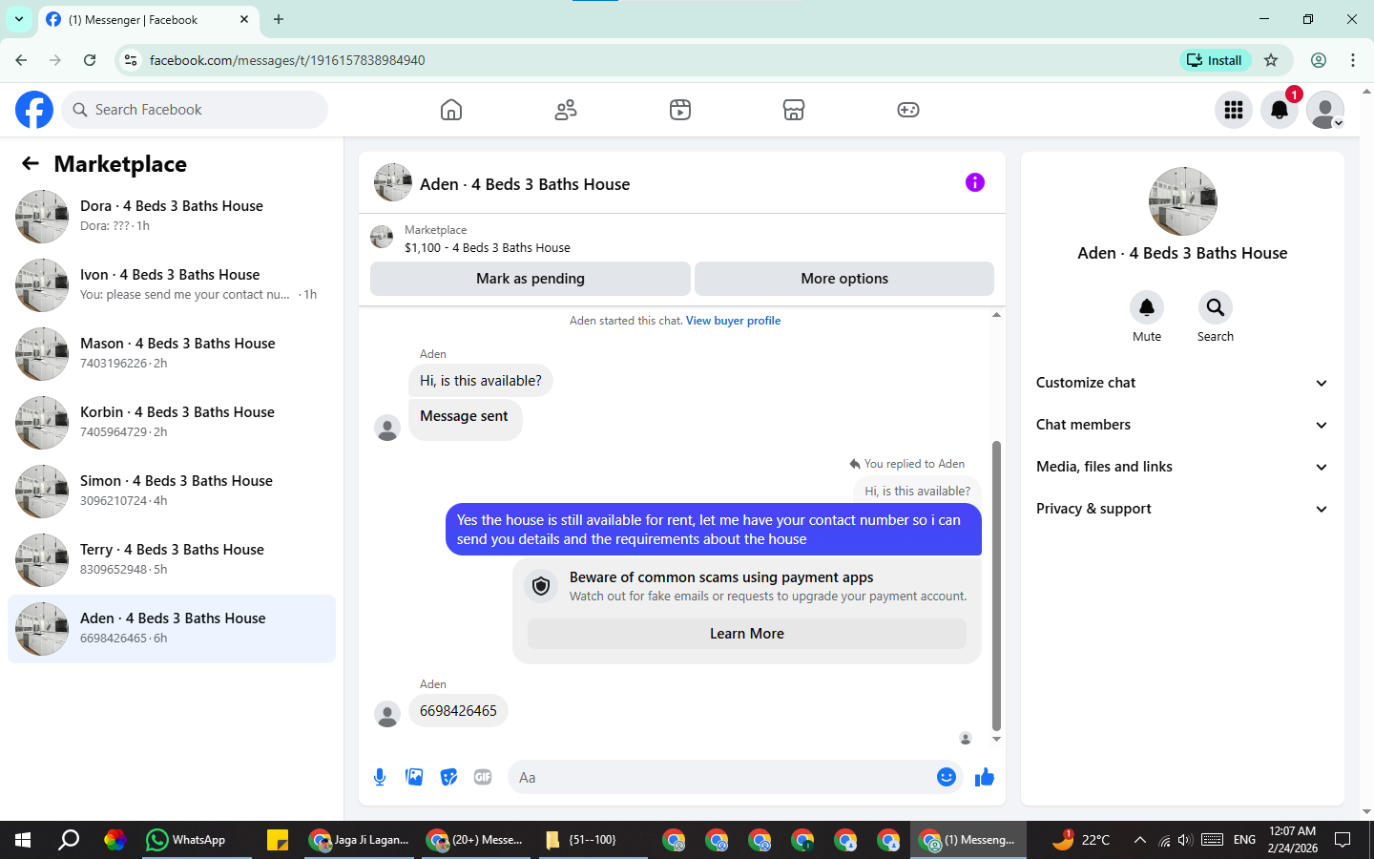The height and width of the screenshot is (859, 1374).
Task: Attach a photo or file icon
Action: point(414,777)
